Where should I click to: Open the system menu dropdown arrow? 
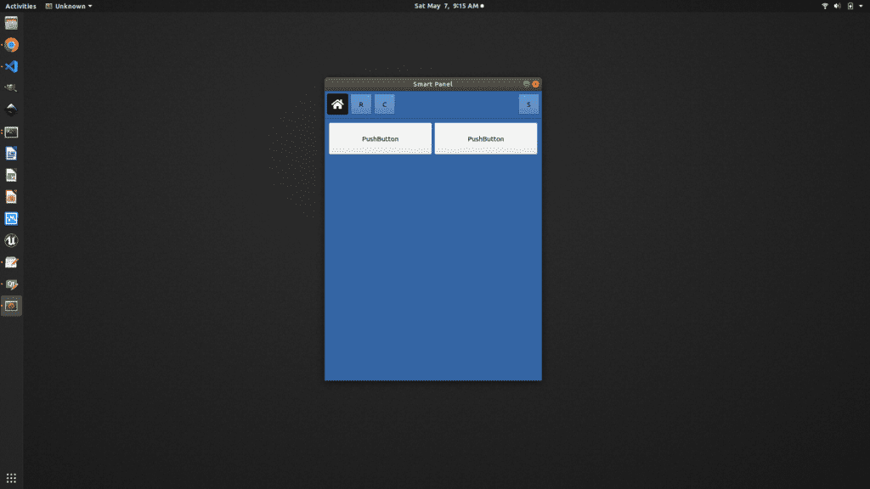click(862, 6)
